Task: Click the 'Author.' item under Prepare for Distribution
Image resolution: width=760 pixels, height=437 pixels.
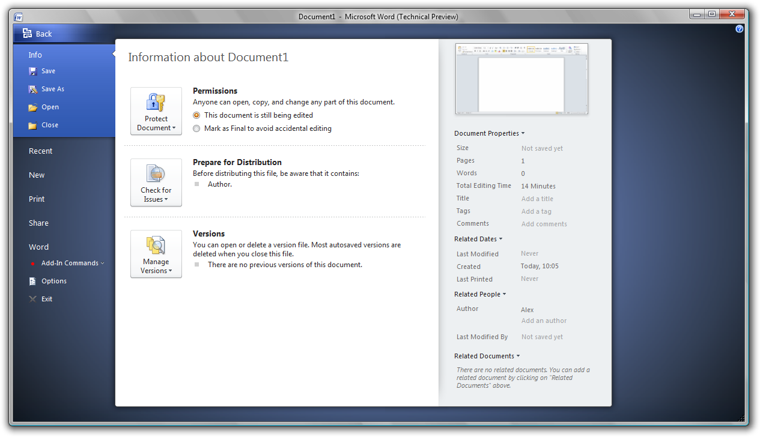Action: [220, 184]
